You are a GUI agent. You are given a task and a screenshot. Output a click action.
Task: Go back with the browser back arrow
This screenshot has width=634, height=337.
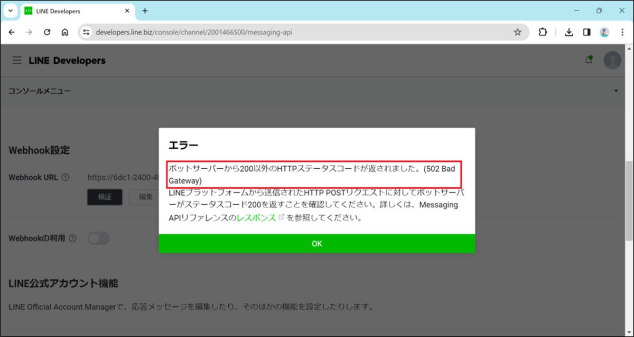point(12,32)
